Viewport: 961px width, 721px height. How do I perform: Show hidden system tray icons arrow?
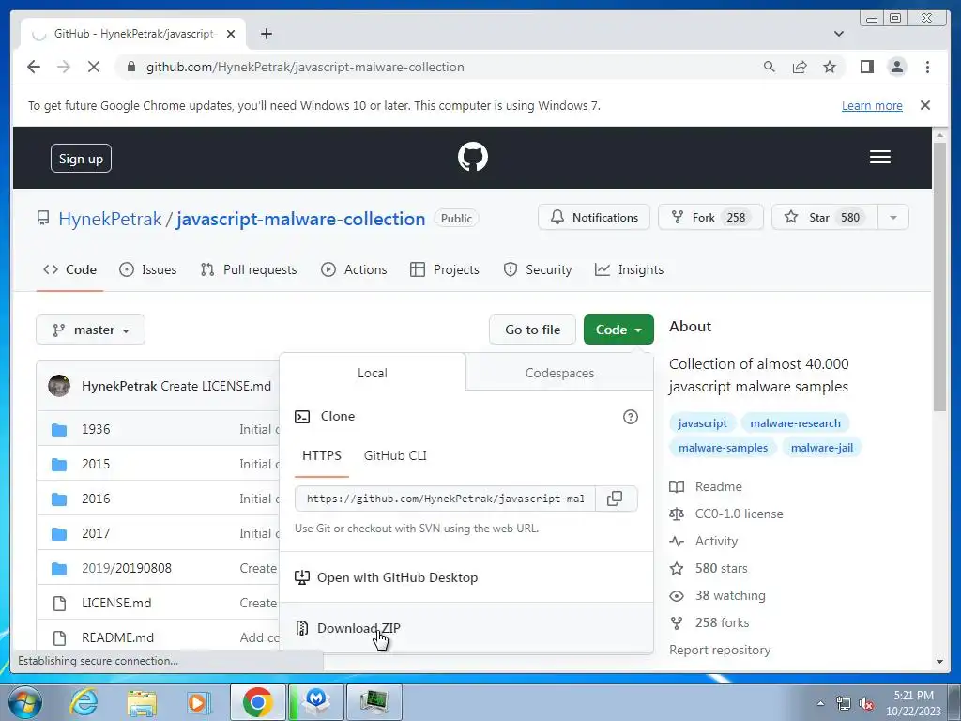[x=820, y=703]
